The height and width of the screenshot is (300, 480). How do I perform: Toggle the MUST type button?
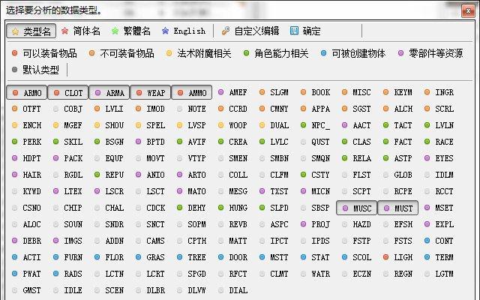[398, 208]
